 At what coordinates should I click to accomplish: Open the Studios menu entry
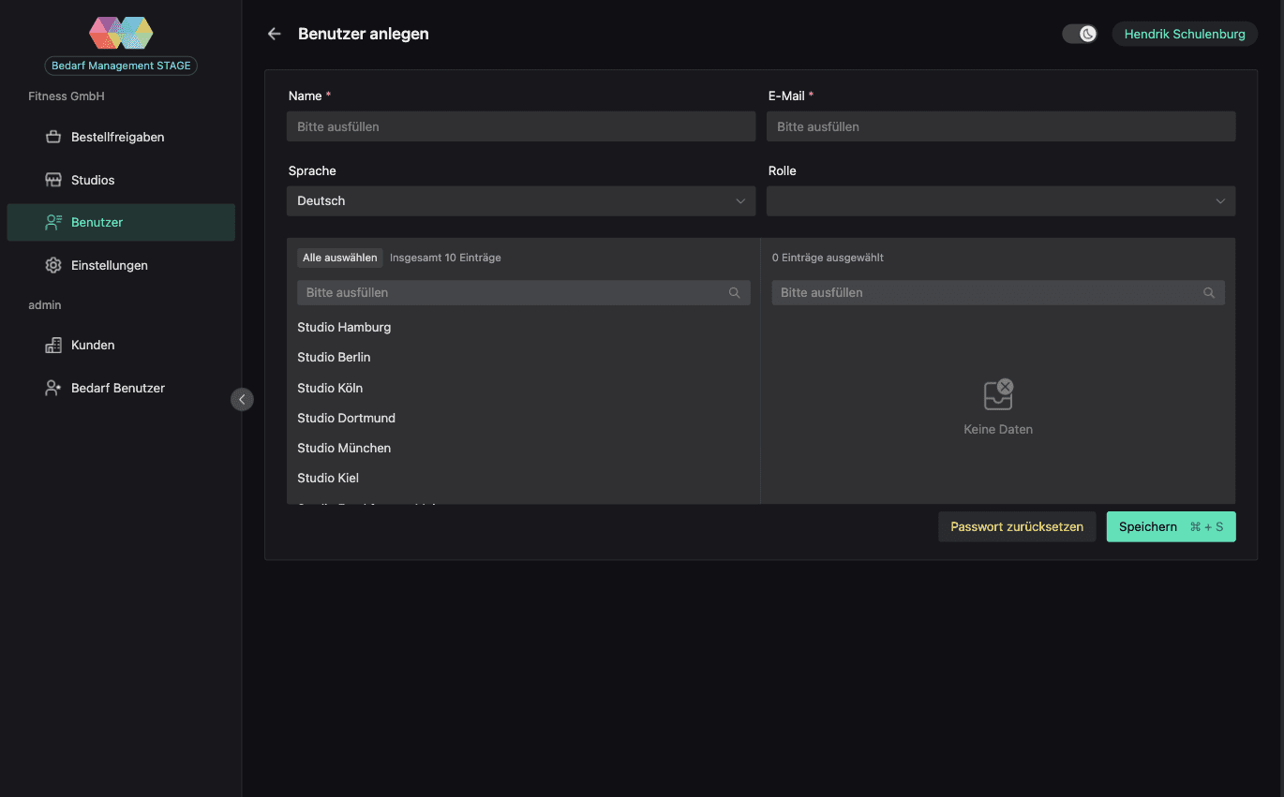point(121,180)
